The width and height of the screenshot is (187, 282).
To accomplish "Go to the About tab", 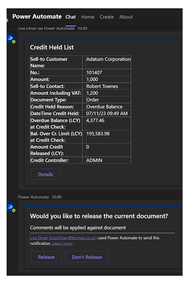I will coord(126,17).
